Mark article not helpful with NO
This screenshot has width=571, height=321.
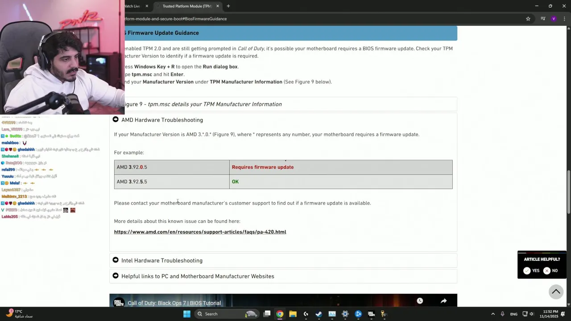(550, 271)
